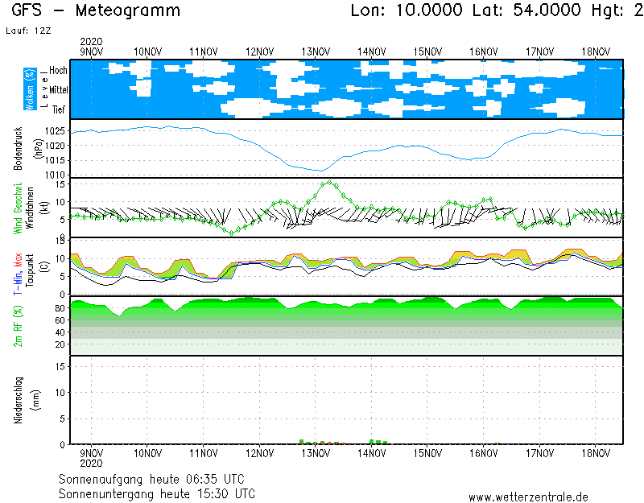The height and width of the screenshot is (503, 644).
Task: Click the "Bodendruck" axis title
Action: pos(18,148)
